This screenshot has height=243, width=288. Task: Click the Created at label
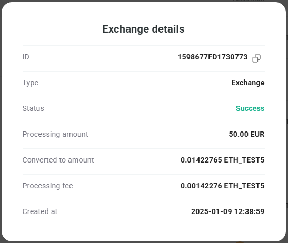tap(40, 211)
